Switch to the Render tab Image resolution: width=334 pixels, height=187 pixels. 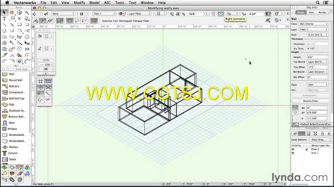click(322, 12)
